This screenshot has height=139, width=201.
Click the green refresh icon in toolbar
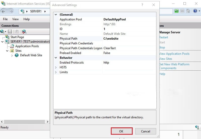tap(177, 11)
